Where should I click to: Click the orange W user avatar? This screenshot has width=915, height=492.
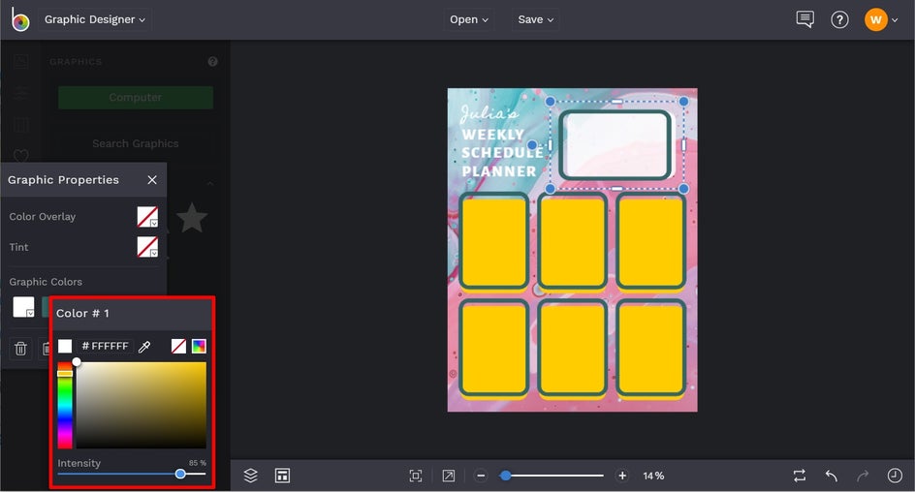pyautogui.click(x=875, y=19)
